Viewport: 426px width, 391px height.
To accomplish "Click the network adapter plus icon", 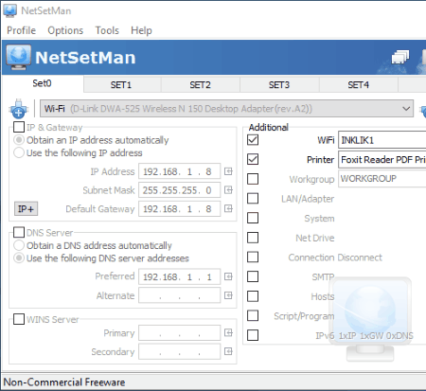I will pos(18,109).
